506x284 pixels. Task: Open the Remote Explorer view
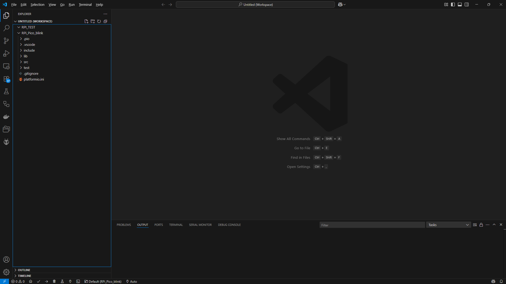coord(6,66)
